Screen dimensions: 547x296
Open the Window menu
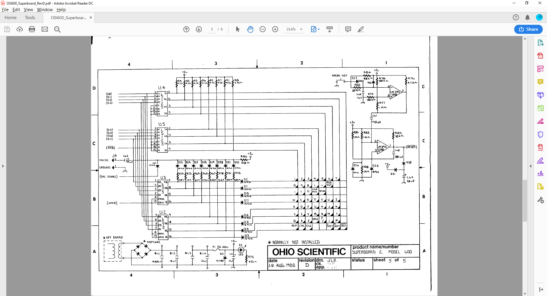[x=45, y=9]
